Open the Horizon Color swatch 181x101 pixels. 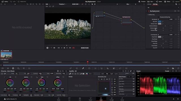tap(160, 24)
